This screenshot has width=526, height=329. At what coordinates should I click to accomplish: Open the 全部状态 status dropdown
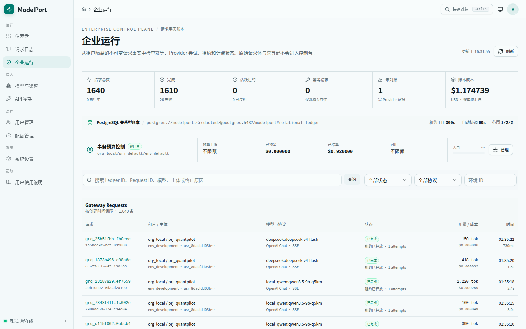coord(388,180)
